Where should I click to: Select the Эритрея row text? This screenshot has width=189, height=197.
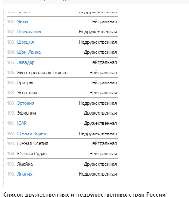(26, 82)
